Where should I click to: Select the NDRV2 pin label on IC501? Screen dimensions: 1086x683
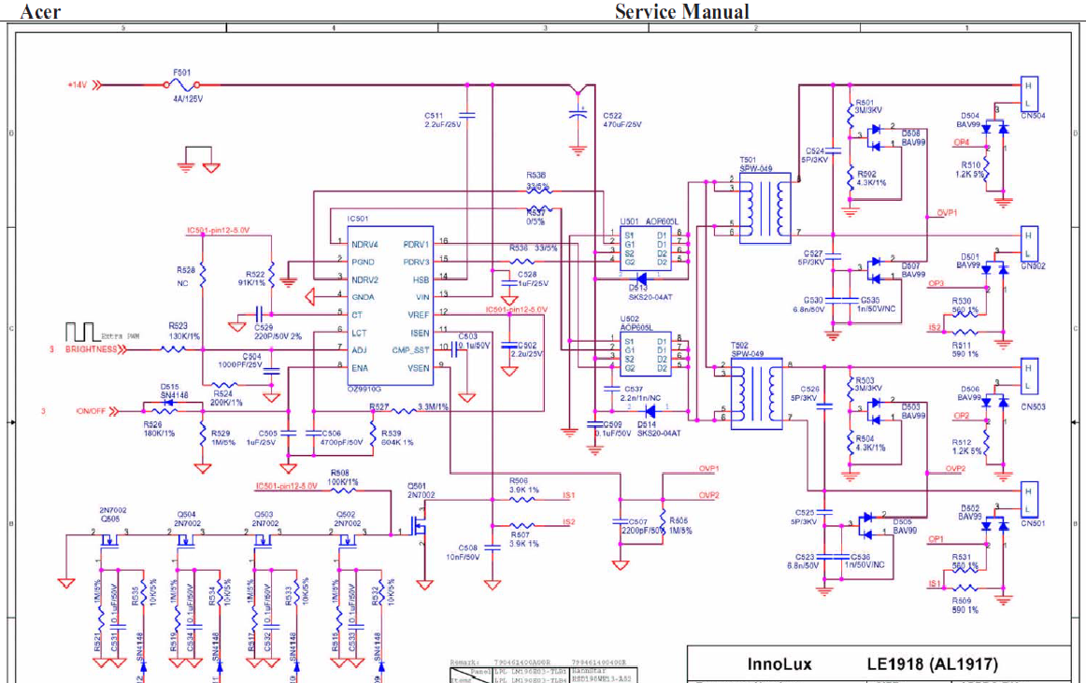pos(364,280)
